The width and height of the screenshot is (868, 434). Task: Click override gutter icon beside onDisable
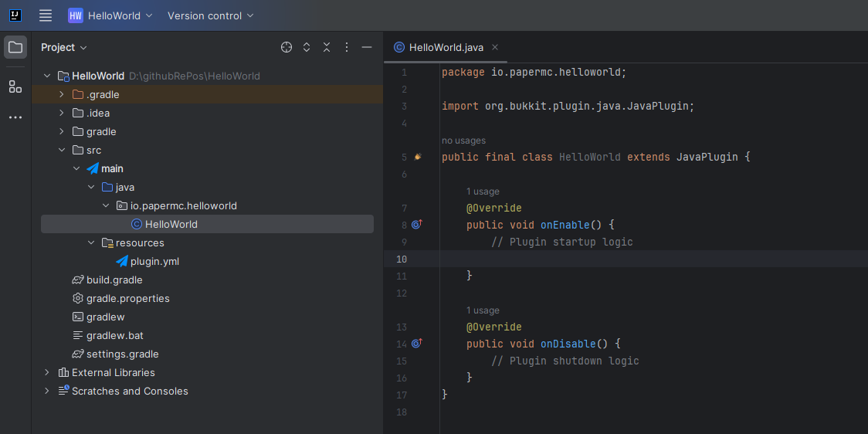click(416, 344)
